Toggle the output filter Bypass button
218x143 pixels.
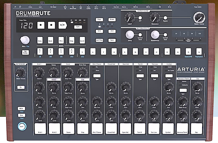coord(165,18)
